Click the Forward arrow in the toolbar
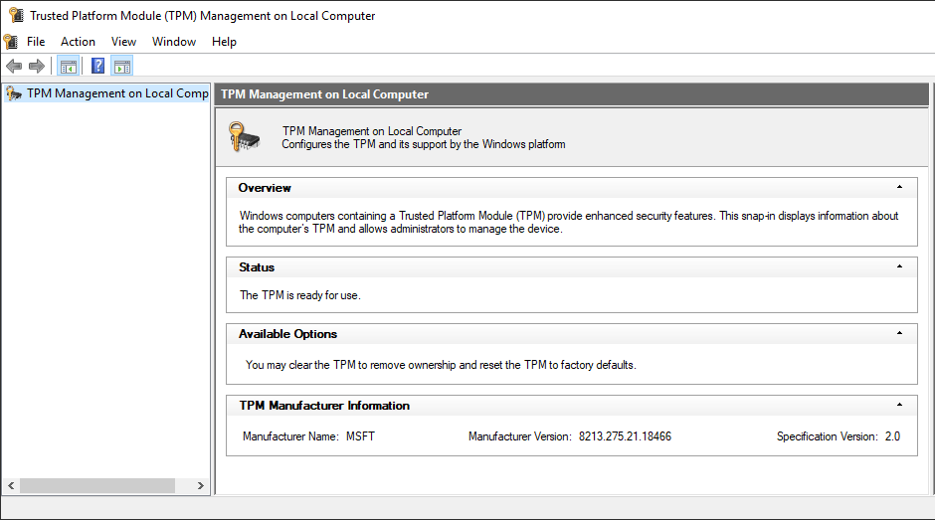Screen dimensions: 935x520 tap(37, 67)
